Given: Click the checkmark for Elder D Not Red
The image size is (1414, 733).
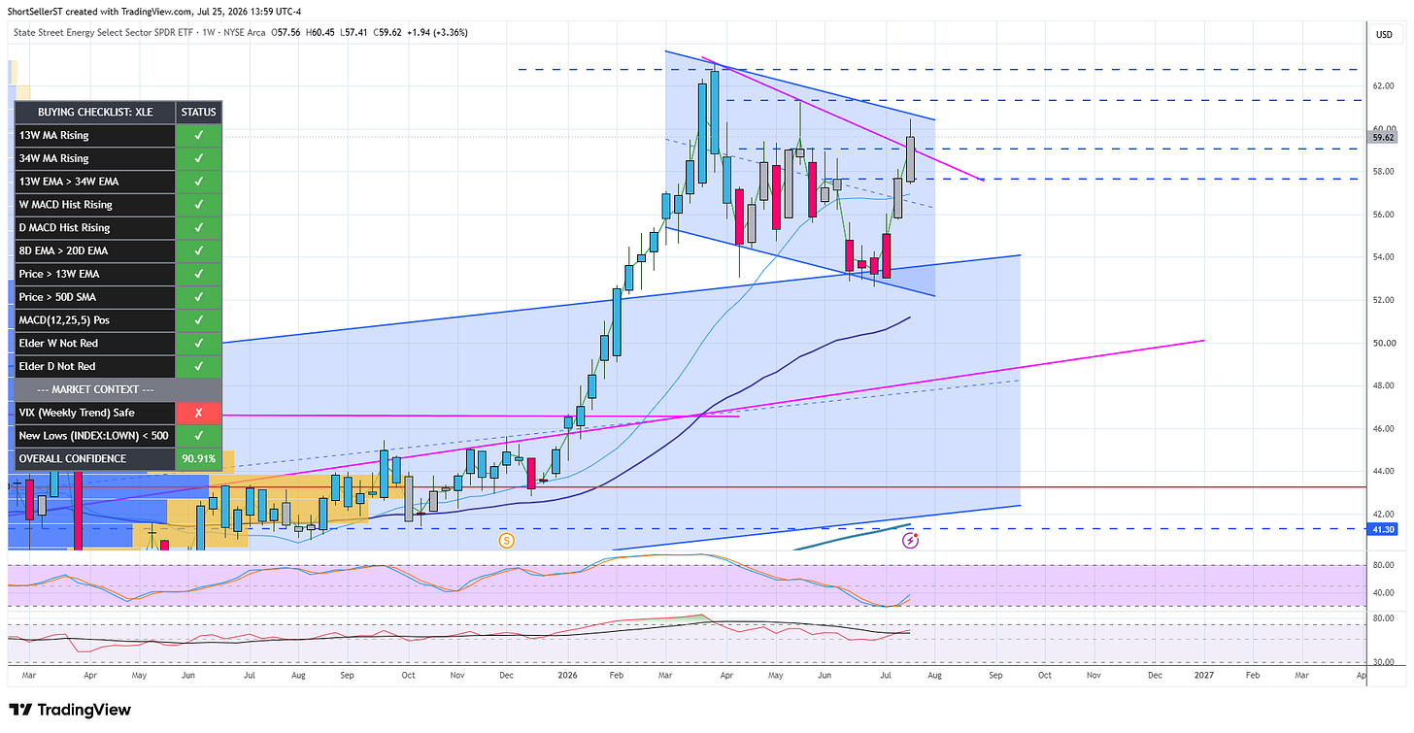Looking at the screenshot, I should (x=198, y=366).
